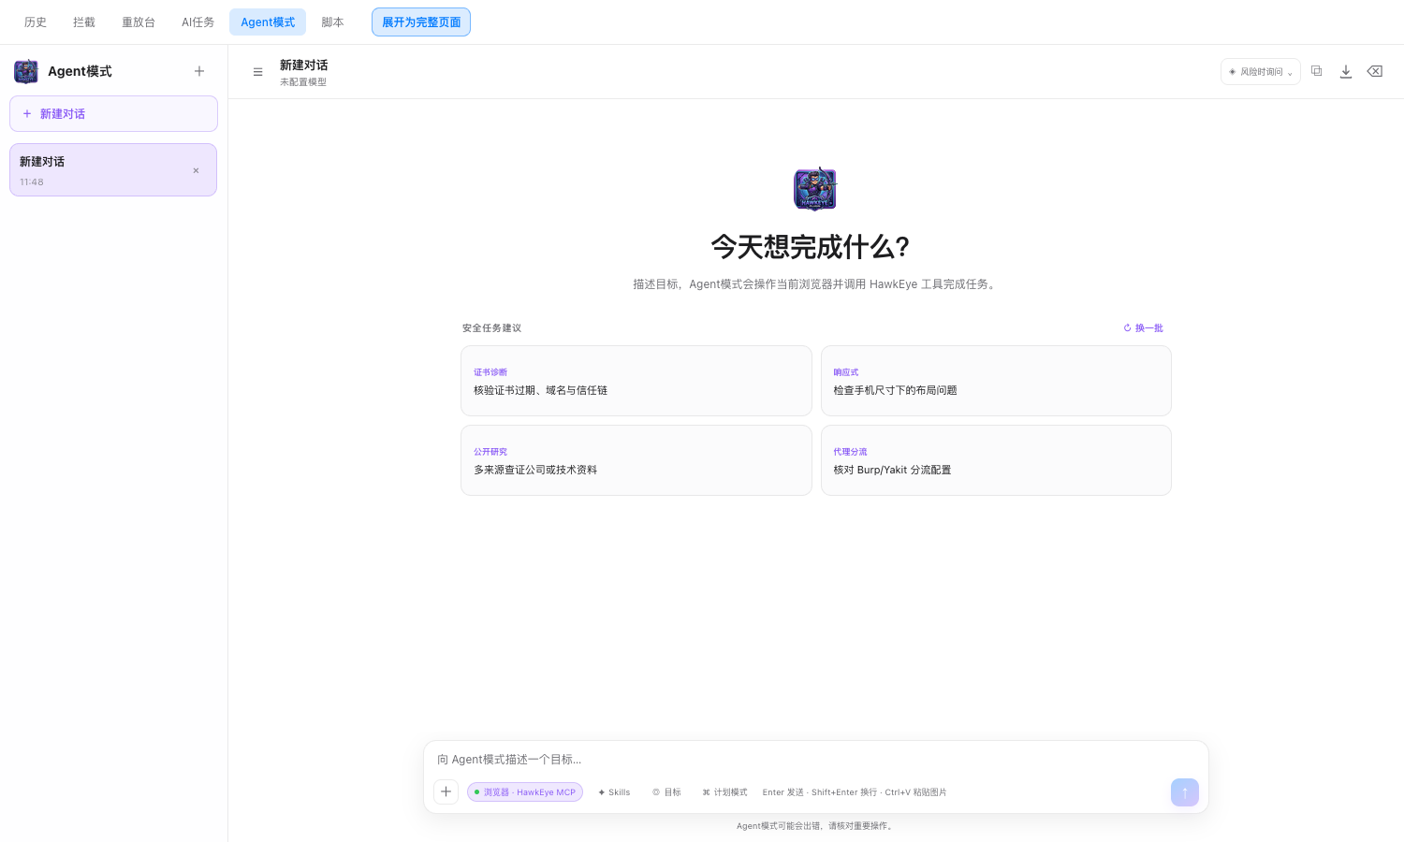The height and width of the screenshot is (842, 1404).
Task: Choose the 公开研究 suggestion card
Action: tap(636, 460)
